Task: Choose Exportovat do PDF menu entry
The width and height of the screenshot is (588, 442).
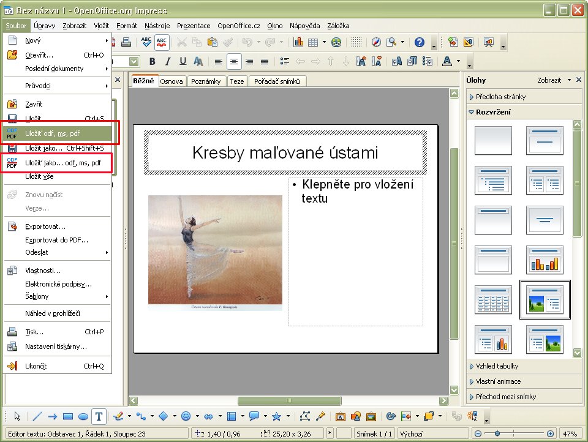Action: tap(58, 240)
